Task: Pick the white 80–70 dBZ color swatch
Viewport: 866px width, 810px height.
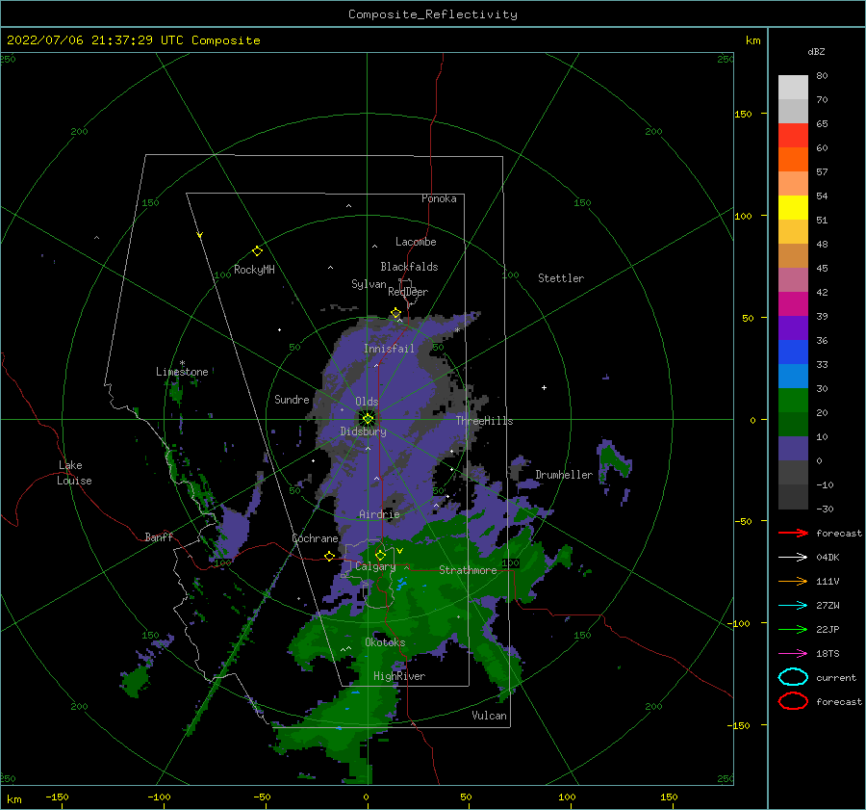Action: pos(793,88)
